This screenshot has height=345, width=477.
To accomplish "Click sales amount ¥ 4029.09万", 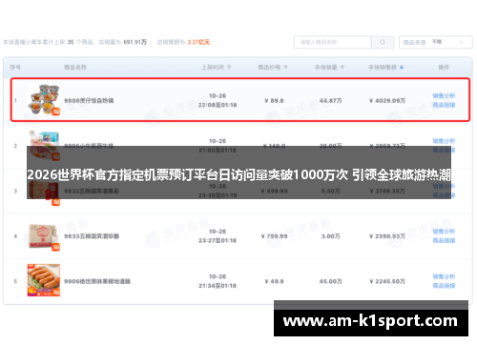I will [x=387, y=101].
